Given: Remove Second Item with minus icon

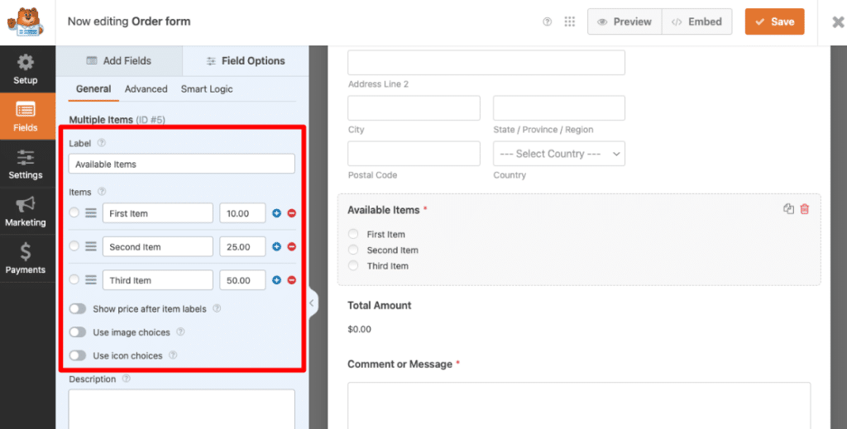Looking at the screenshot, I should pos(291,246).
